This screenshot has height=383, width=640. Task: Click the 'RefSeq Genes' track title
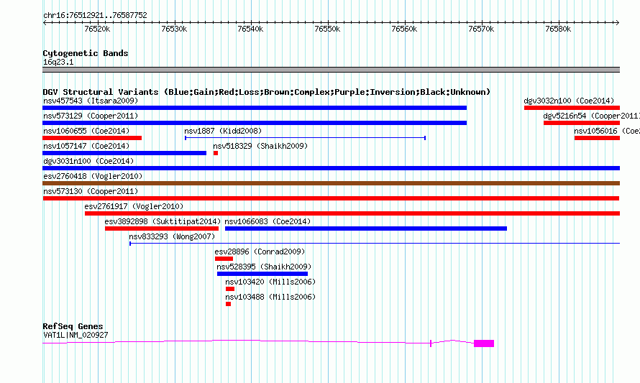tap(73, 326)
